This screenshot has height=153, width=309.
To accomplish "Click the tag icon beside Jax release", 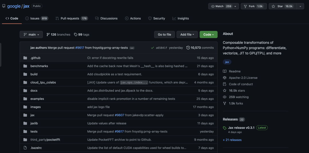I will click(225, 128).
